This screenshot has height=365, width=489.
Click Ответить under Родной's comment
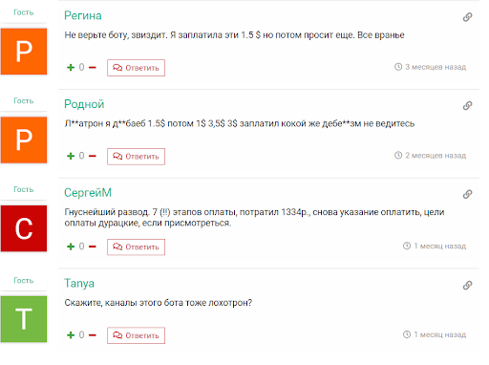136,157
